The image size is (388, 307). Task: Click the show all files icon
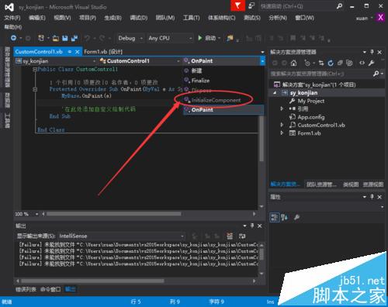(x=349, y=63)
